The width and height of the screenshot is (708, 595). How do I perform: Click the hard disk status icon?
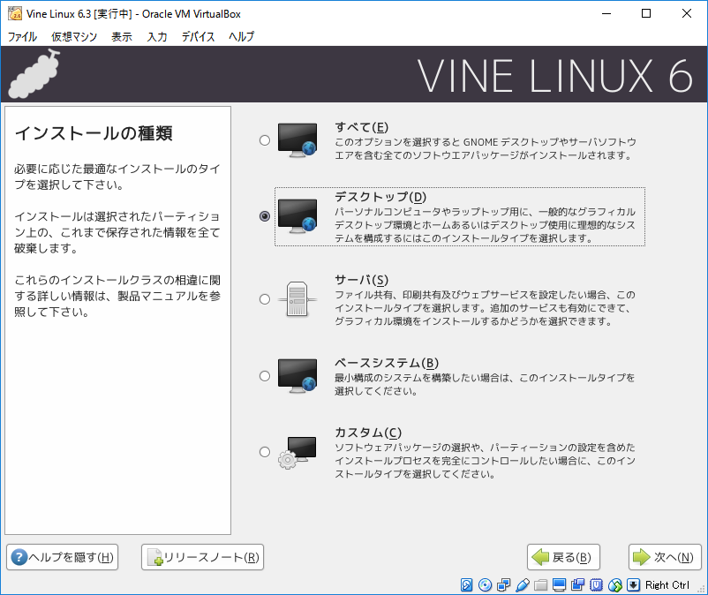click(466, 585)
